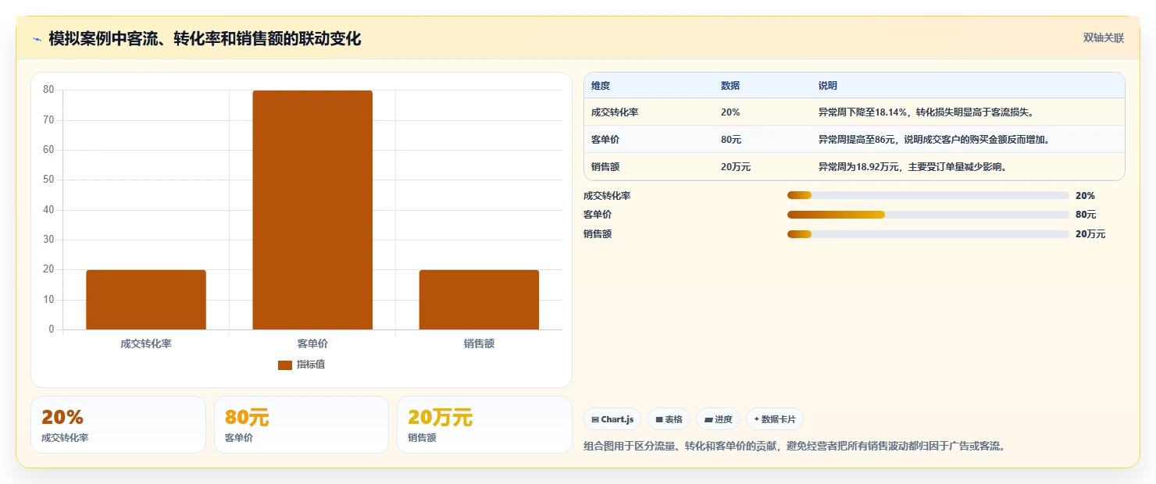Click the description mentioning 18.14%
Image resolution: width=1156 pixels, height=484 pixels.
coord(926,112)
